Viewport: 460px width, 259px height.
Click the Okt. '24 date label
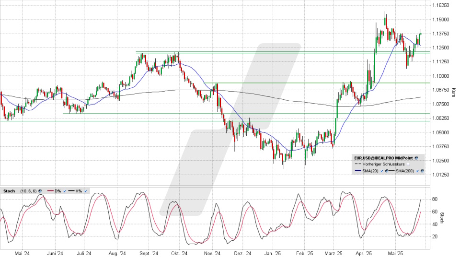(x=179, y=253)
